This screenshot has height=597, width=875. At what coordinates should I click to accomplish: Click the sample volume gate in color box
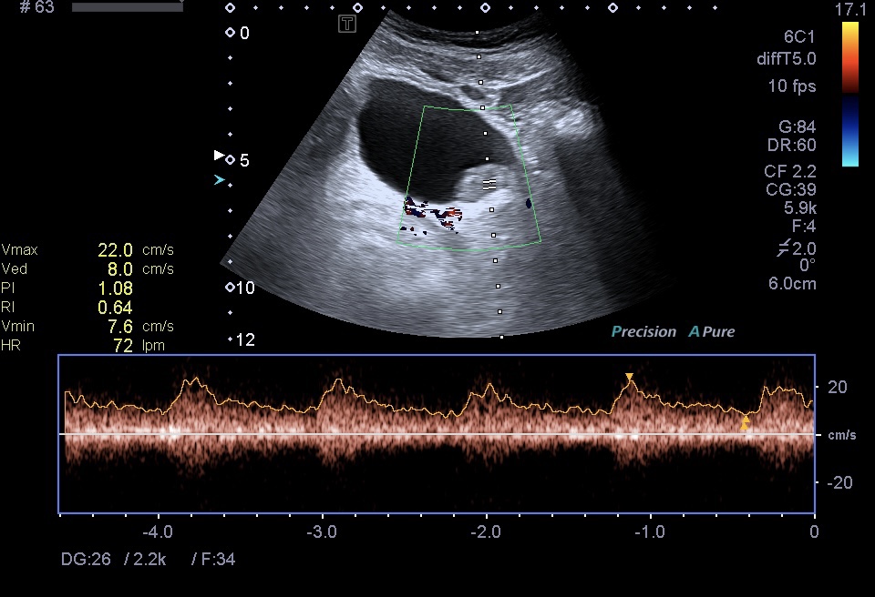pyautogui.click(x=489, y=184)
